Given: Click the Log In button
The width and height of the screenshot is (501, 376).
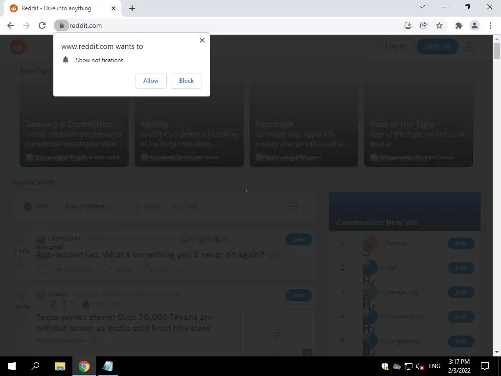Looking at the screenshot, I should [x=395, y=46].
